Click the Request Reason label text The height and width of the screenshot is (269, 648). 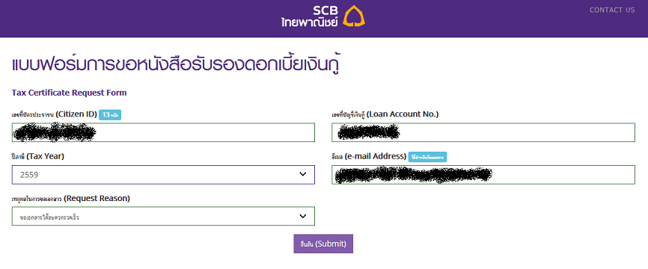coord(71,199)
